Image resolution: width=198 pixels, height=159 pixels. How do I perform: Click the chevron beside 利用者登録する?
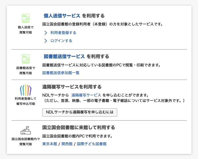tap(45, 33)
